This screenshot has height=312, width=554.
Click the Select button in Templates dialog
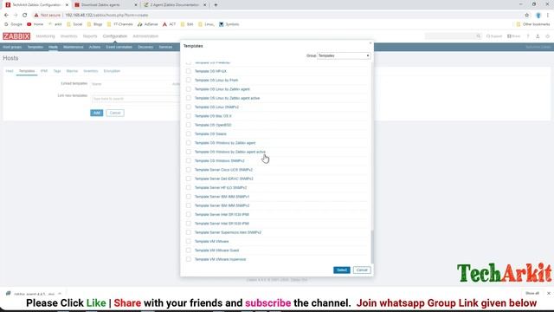pos(341,270)
